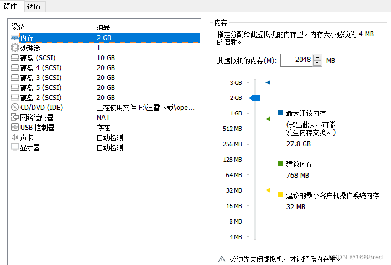Viewport: 391px width, 265px height.
Task: Open the 选项 tab
Action: point(33,7)
